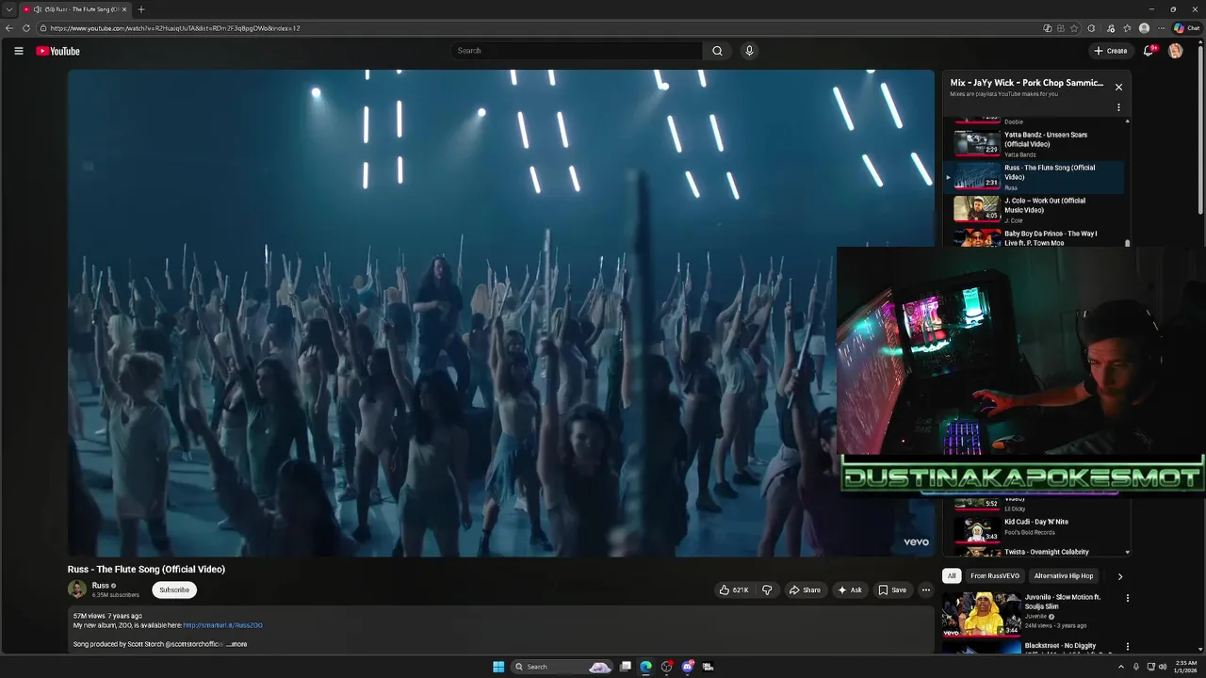Open the volume control in system tray
The height and width of the screenshot is (678, 1206).
click(x=1163, y=667)
